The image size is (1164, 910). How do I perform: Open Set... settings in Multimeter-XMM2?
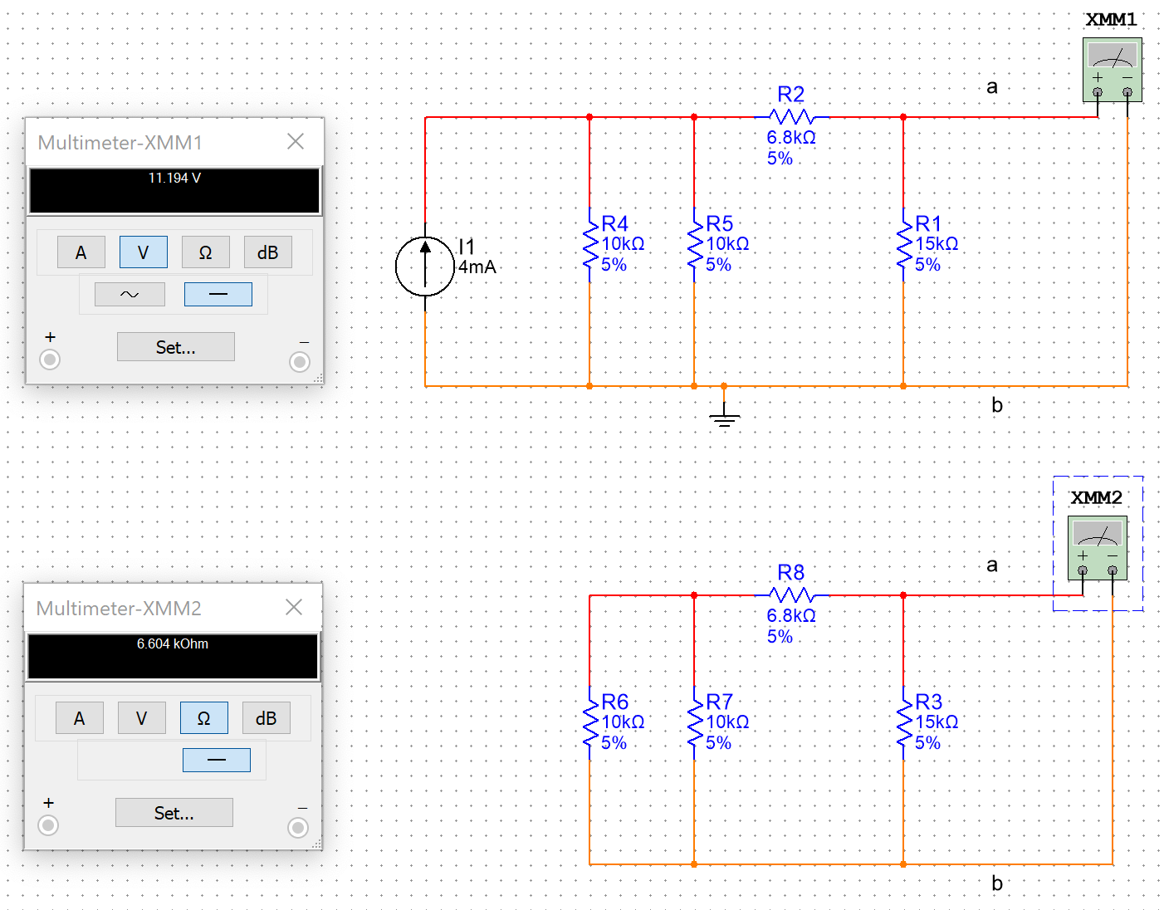pos(174,813)
